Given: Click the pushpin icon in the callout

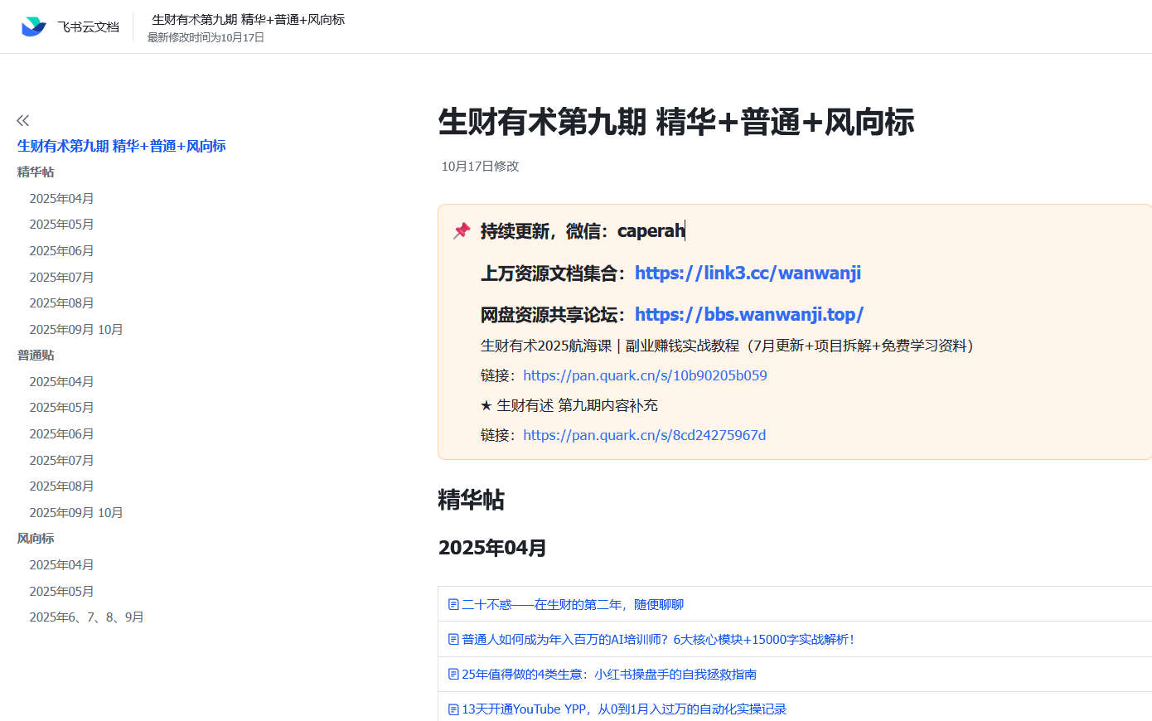Looking at the screenshot, I should click(462, 230).
